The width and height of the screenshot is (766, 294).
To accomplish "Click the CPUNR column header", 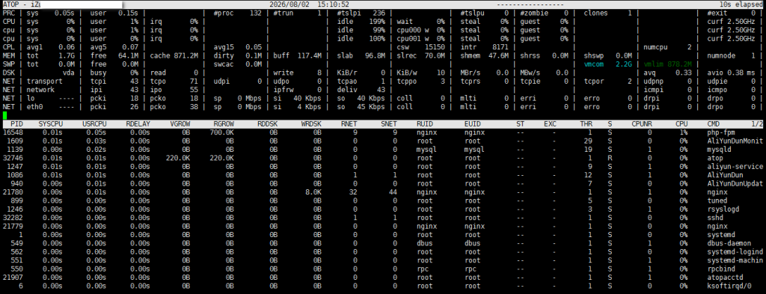I will [x=642, y=124].
